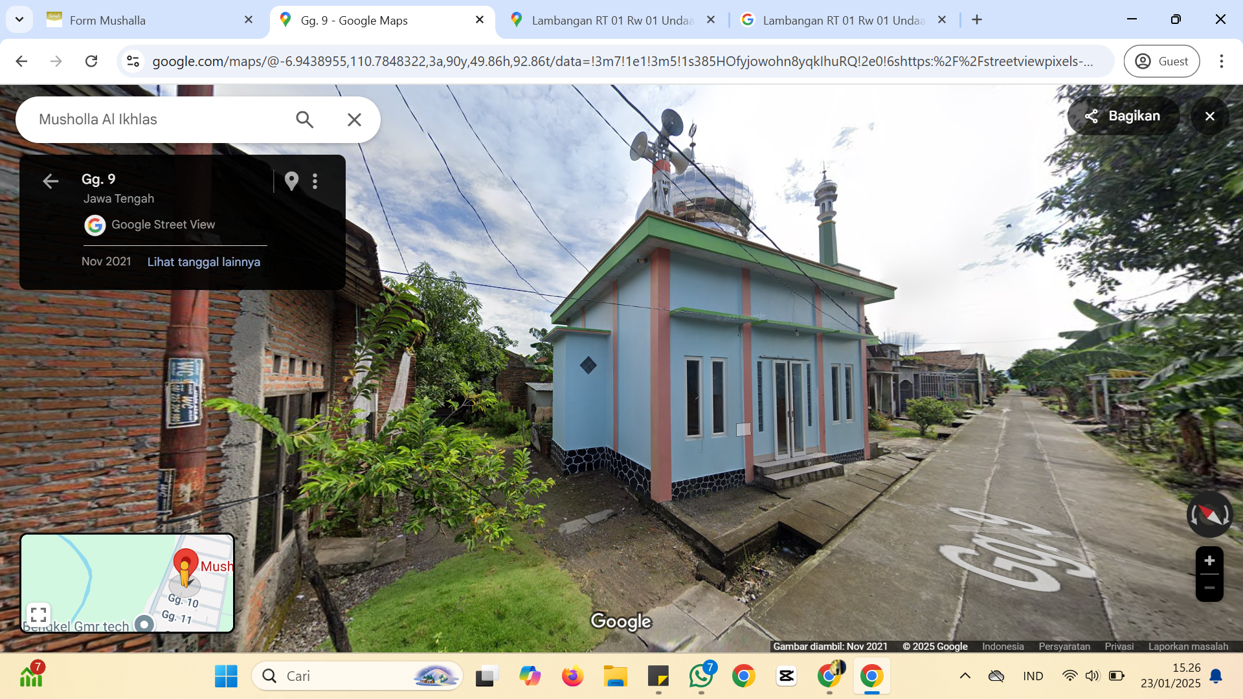Viewport: 1243px width, 699px height.
Task: Open the three-dot menu in the Gg. 9 panel
Action: (315, 181)
